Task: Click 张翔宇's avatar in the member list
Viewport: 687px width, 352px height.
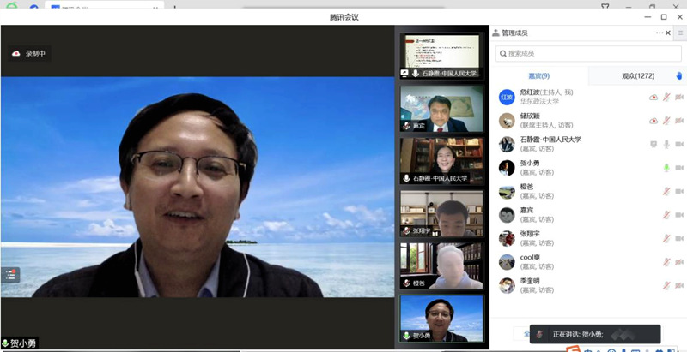Action: pyautogui.click(x=507, y=238)
